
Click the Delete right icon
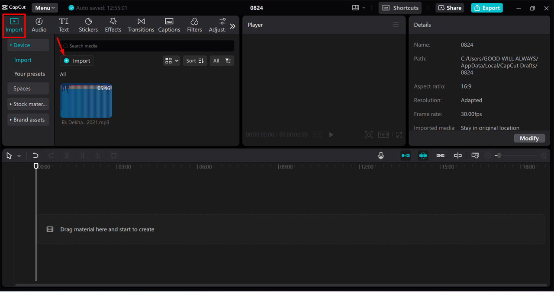coord(98,156)
